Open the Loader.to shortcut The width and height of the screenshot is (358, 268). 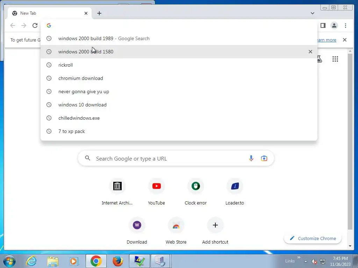(x=235, y=192)
